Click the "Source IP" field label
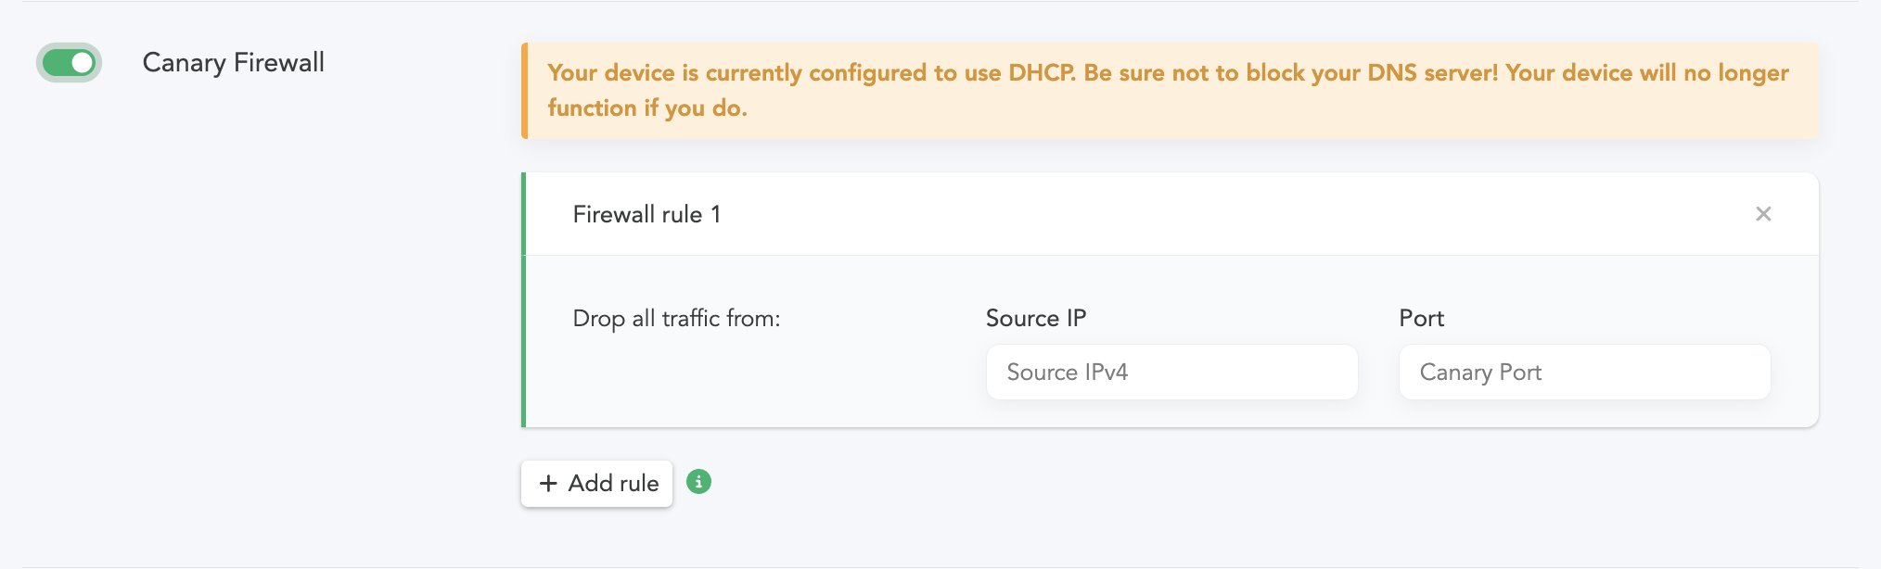 pos(1035,319)
